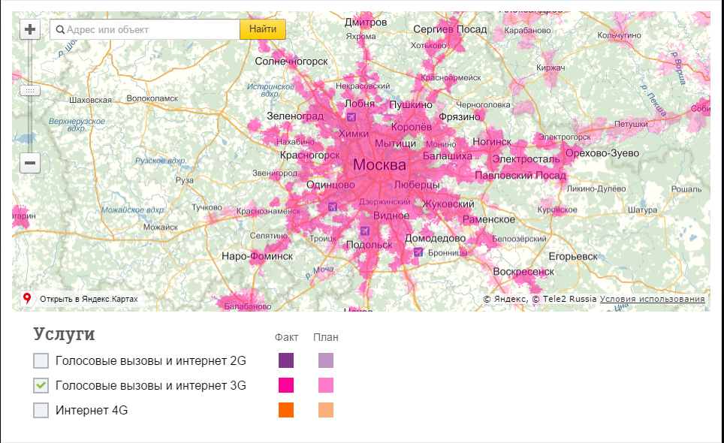The height and width of the screenshot is (443, 724).
Task: Enable Интернет 4G checkbox
Action: click(x=41, y=410)
